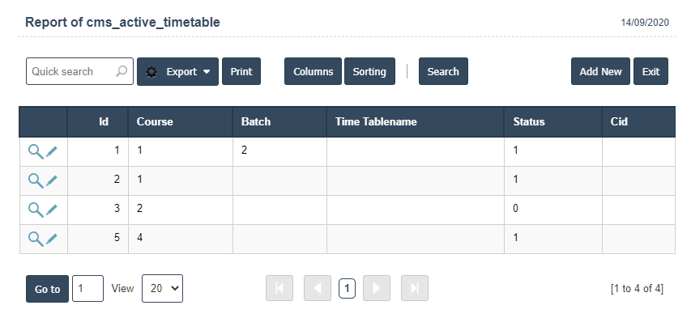
Task: Click the pencil icon in the Id 5 row
Action: tap(52, 239)
